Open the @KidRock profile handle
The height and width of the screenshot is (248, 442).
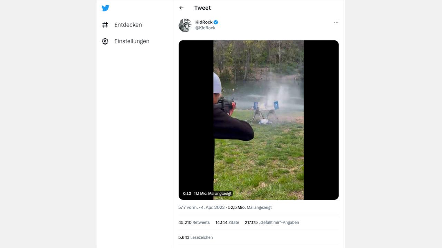coord(206,28)
